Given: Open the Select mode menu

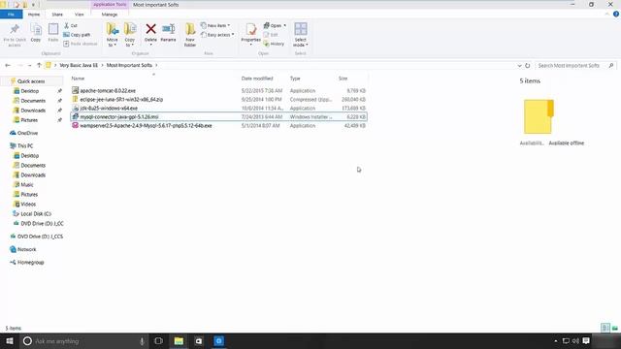Looking at the screenshot, I should (300, 35).
